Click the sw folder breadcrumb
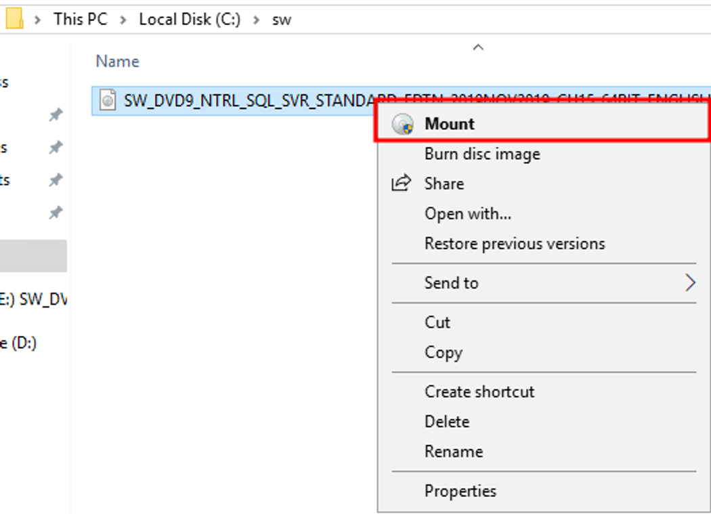 coord(281,20)
